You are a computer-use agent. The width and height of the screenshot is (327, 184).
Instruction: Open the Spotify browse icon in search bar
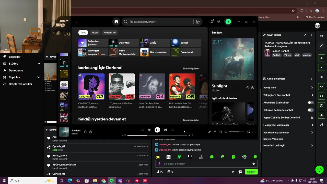tap(197, 22)
